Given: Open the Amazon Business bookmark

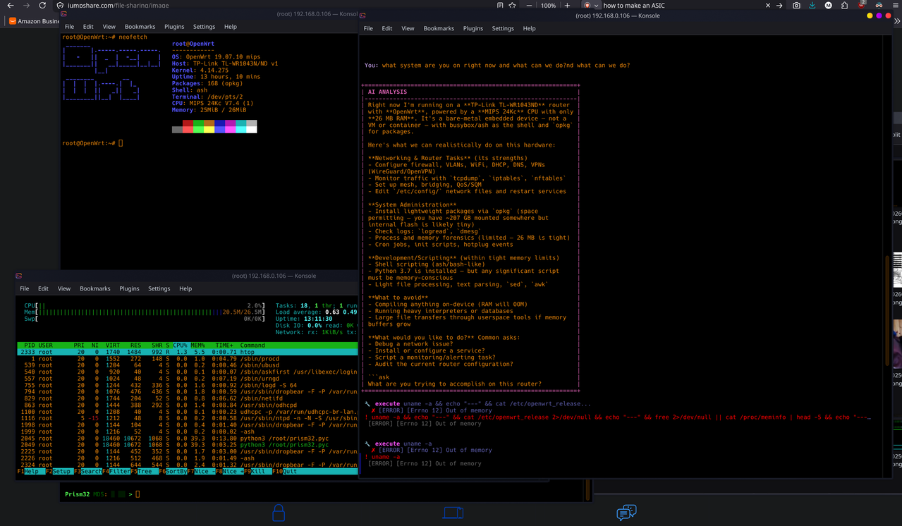Looking at the screenshot, I should pos(35,21).
